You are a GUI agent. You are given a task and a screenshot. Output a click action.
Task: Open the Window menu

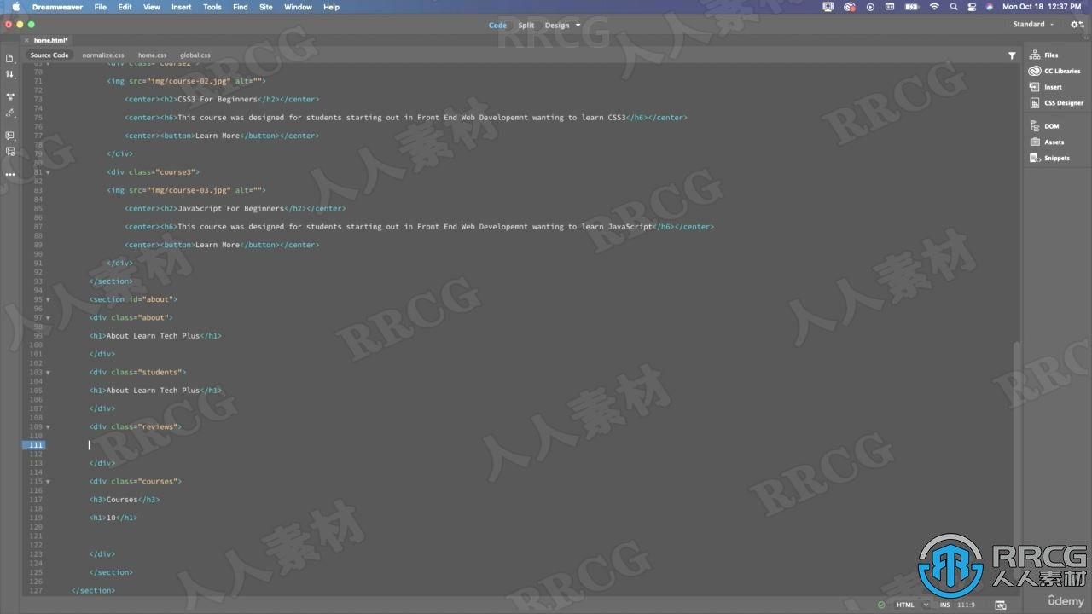(x=298, y=7)
